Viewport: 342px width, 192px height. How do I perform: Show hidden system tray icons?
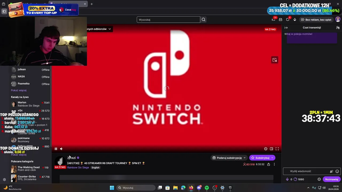(x=308, y=188)
